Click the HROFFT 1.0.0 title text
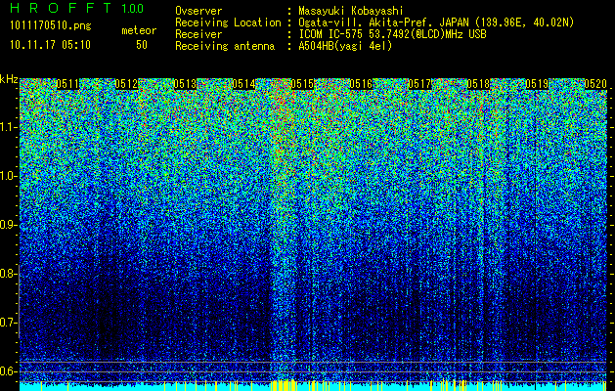 [77, 8]
